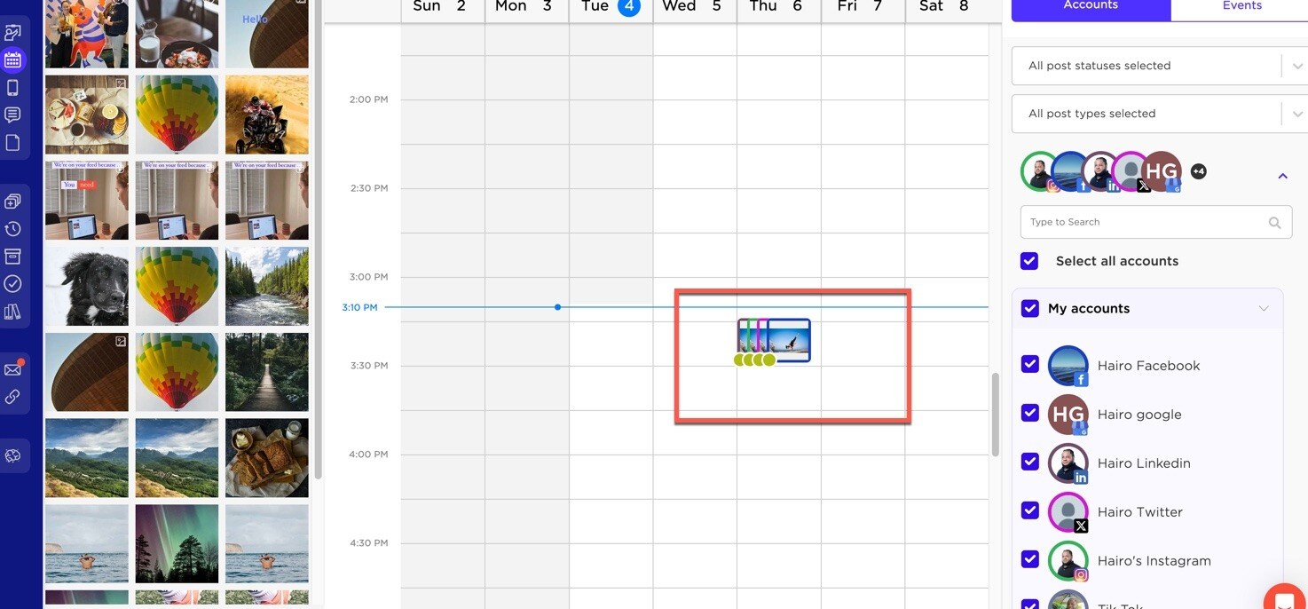This screenshot has height=609, width=1308.
Task: Select the forest wooden walkway thumbnail
Action: tap(267, 372)
